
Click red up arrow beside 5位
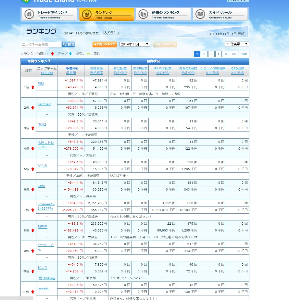pos(33,169)
